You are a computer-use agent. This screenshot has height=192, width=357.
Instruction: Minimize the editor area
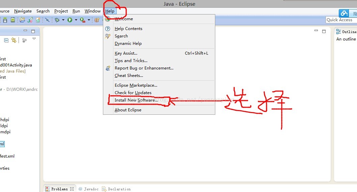[316, 30]
